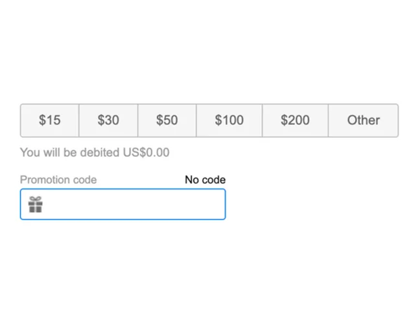
Task: Click the Promotion code label
Action: coord(58,179)
